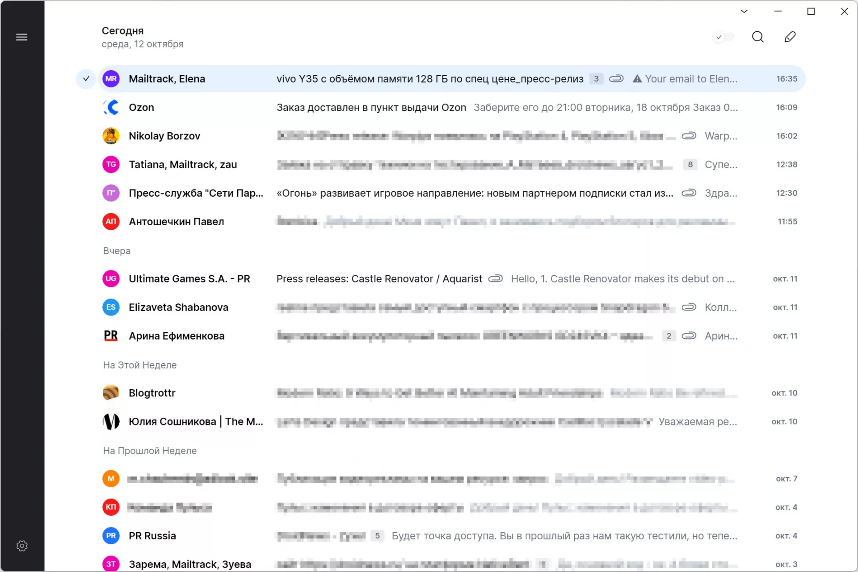
Task: Click attachment icon in Castle Renovator email
Action: (x=496, y=279)
